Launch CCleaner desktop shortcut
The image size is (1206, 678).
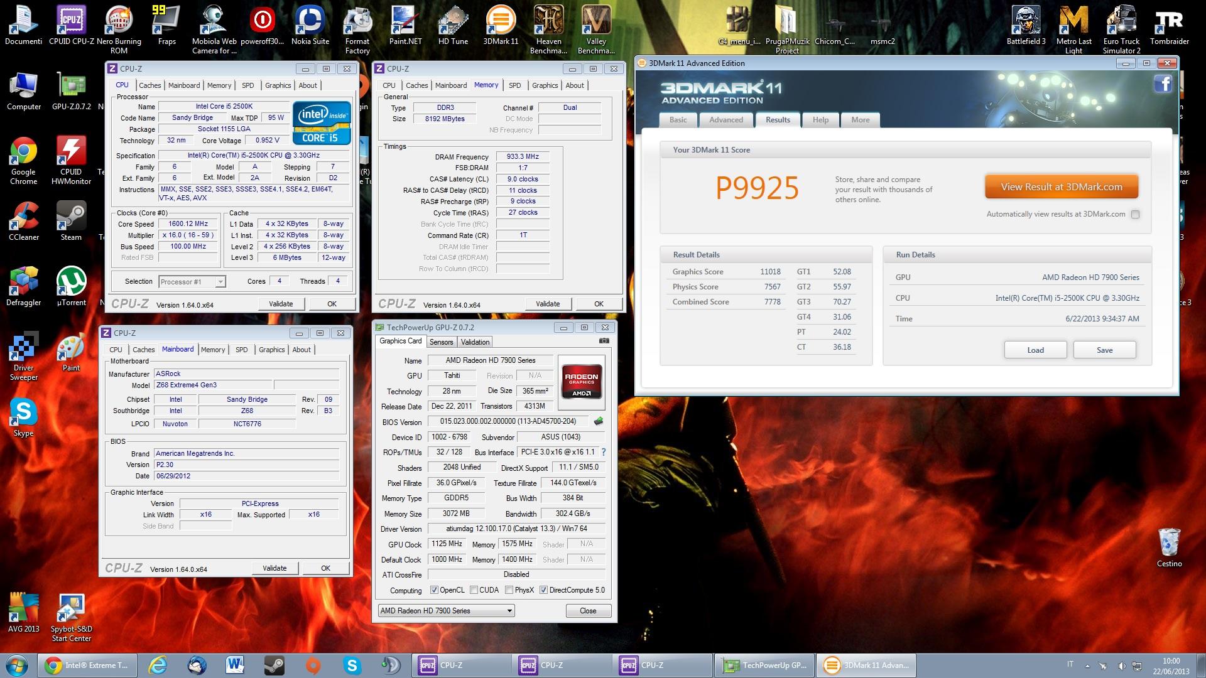tap(23, 221)
